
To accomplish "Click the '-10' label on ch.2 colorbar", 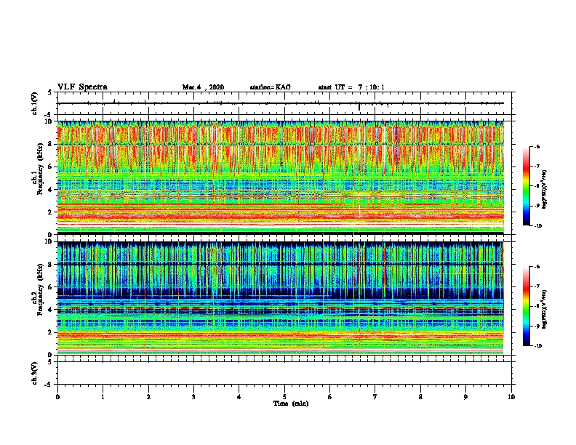I will pyautogui.click(x=537, y=346).
